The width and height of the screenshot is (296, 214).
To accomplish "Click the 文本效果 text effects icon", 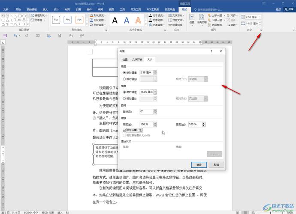I will [151, 25].
